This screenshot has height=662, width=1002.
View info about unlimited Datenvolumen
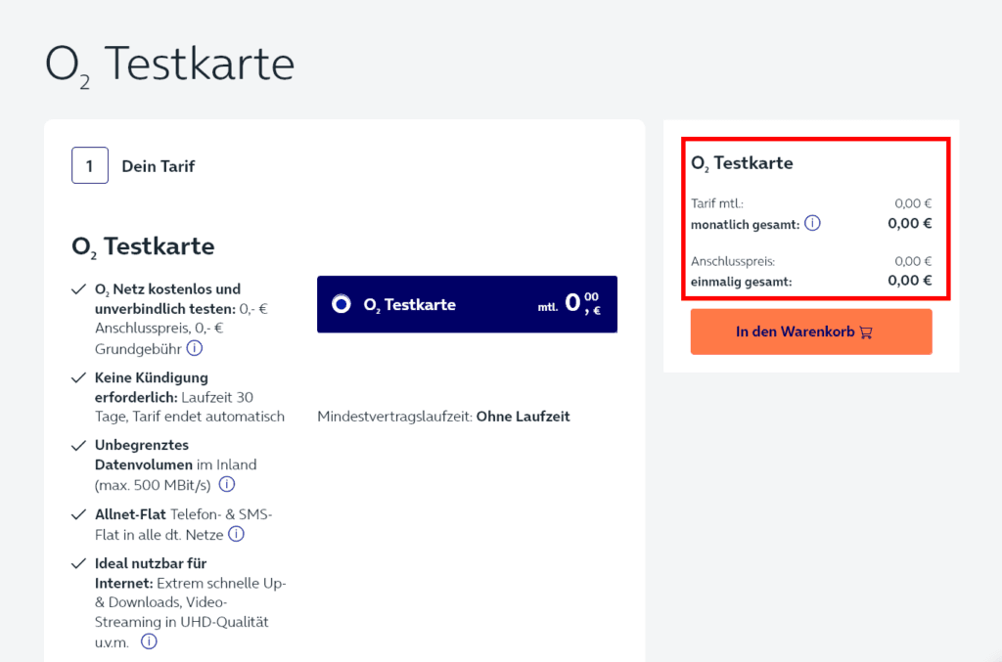pyautogui.click(x=226, y=484)
